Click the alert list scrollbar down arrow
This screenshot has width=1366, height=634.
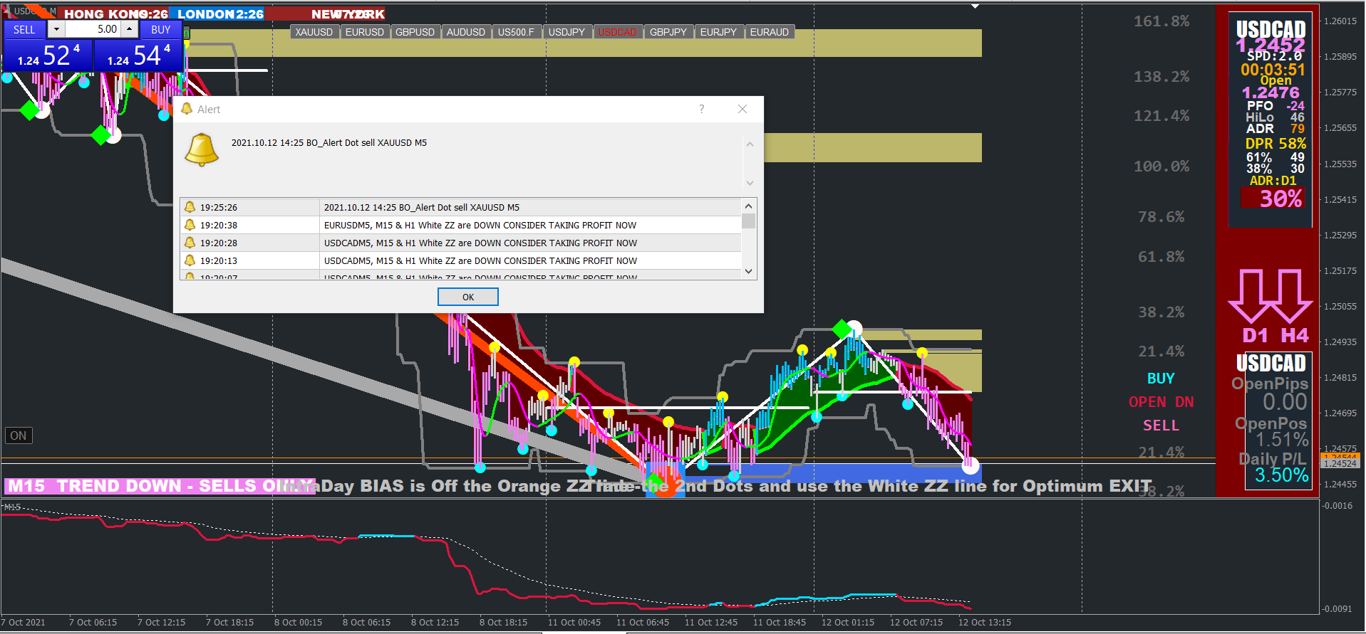(748, 271)
